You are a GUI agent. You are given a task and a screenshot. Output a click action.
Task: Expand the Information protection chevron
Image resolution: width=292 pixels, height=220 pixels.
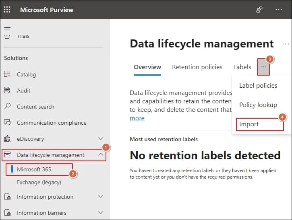(101, 196)
